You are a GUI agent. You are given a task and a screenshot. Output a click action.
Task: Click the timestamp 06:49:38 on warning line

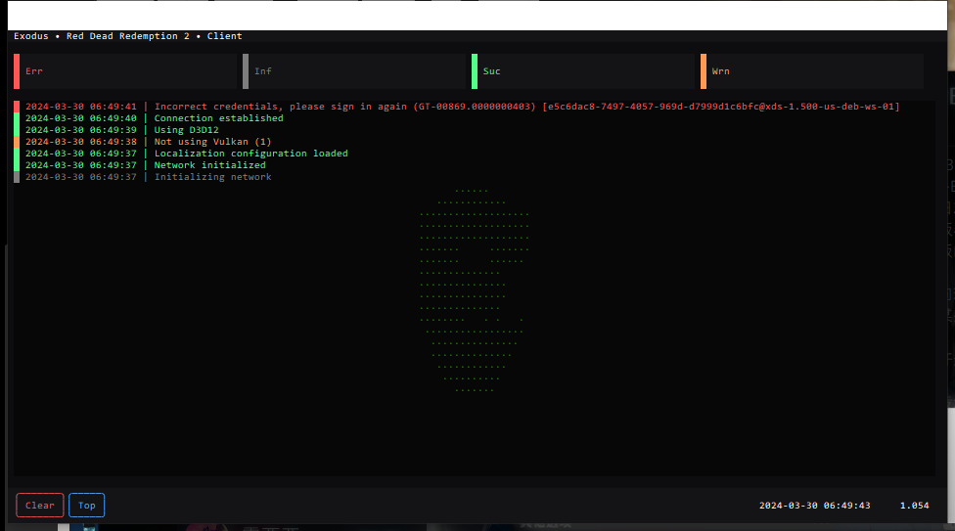(x=114, y=142)
